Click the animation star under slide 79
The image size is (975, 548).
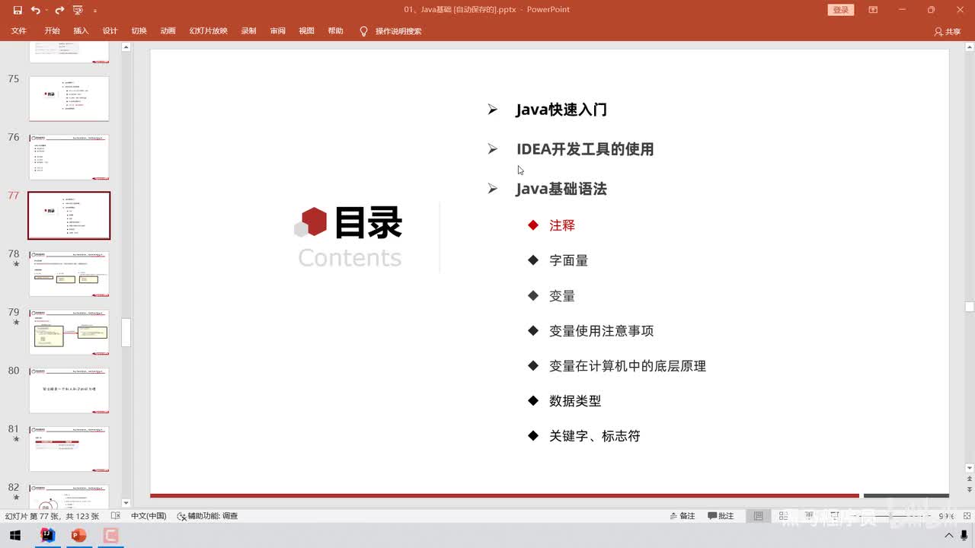[x=16, y=323]
